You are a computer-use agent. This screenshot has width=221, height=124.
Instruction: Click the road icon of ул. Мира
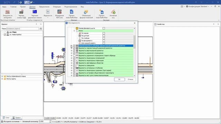click(8, 32)
